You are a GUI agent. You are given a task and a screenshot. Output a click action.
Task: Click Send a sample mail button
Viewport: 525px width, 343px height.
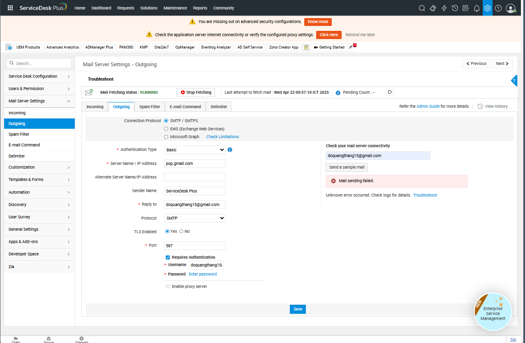click(347, 167)
